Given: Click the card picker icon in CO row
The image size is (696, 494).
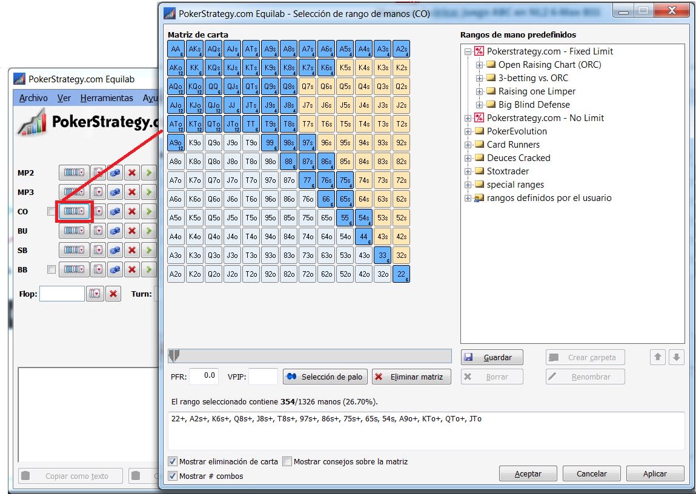Looking at the screenshot, I should [99, 211].
